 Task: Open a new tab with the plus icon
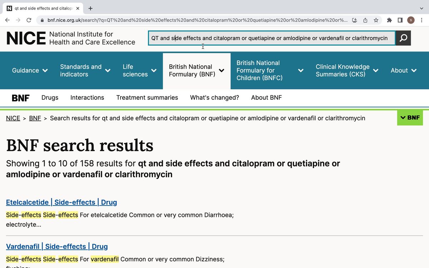(x=90, y=8)
